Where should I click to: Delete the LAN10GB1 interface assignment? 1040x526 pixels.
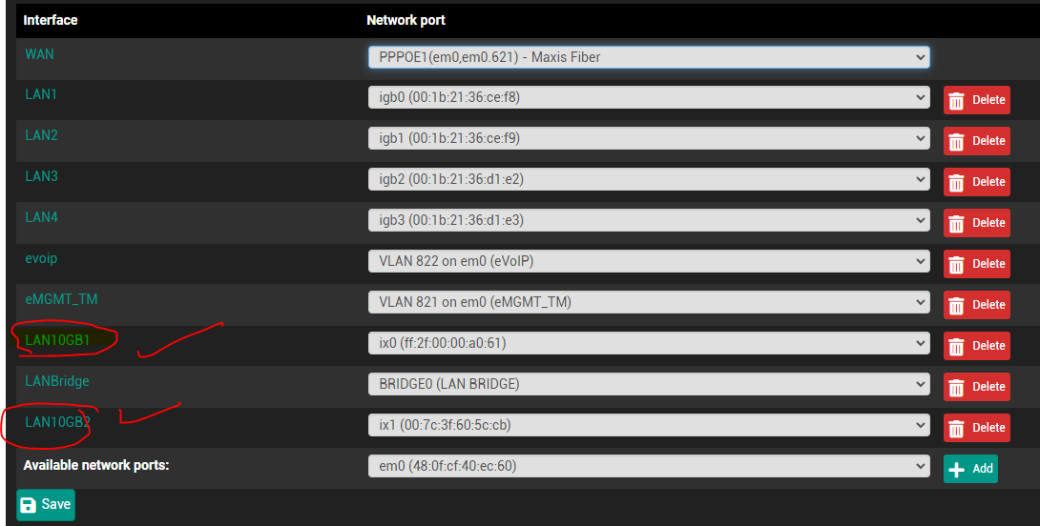pos(976,346)
